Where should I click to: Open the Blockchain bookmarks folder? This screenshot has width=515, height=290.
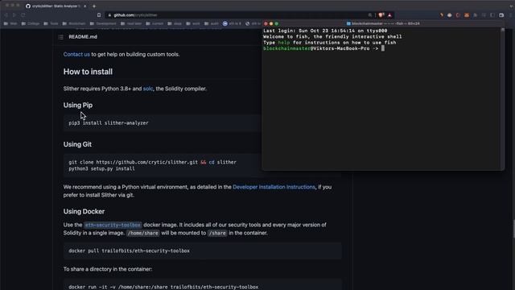click(74, 23)
